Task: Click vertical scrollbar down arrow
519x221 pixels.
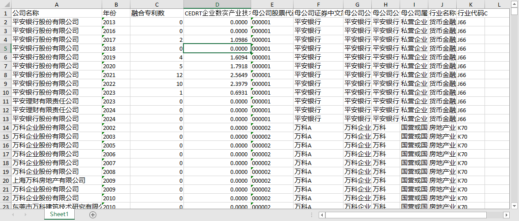Action: pyautogui.click(x=515, y=206)
